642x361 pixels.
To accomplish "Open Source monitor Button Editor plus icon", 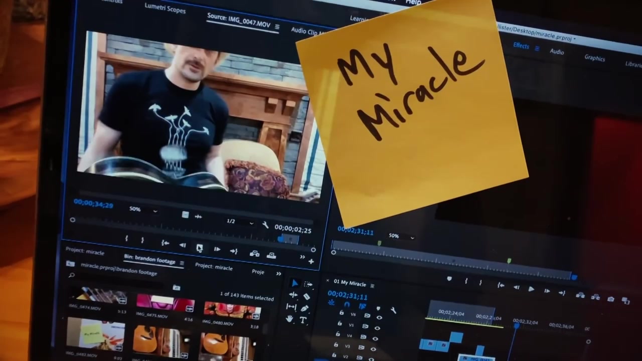I will coord(311,261).
